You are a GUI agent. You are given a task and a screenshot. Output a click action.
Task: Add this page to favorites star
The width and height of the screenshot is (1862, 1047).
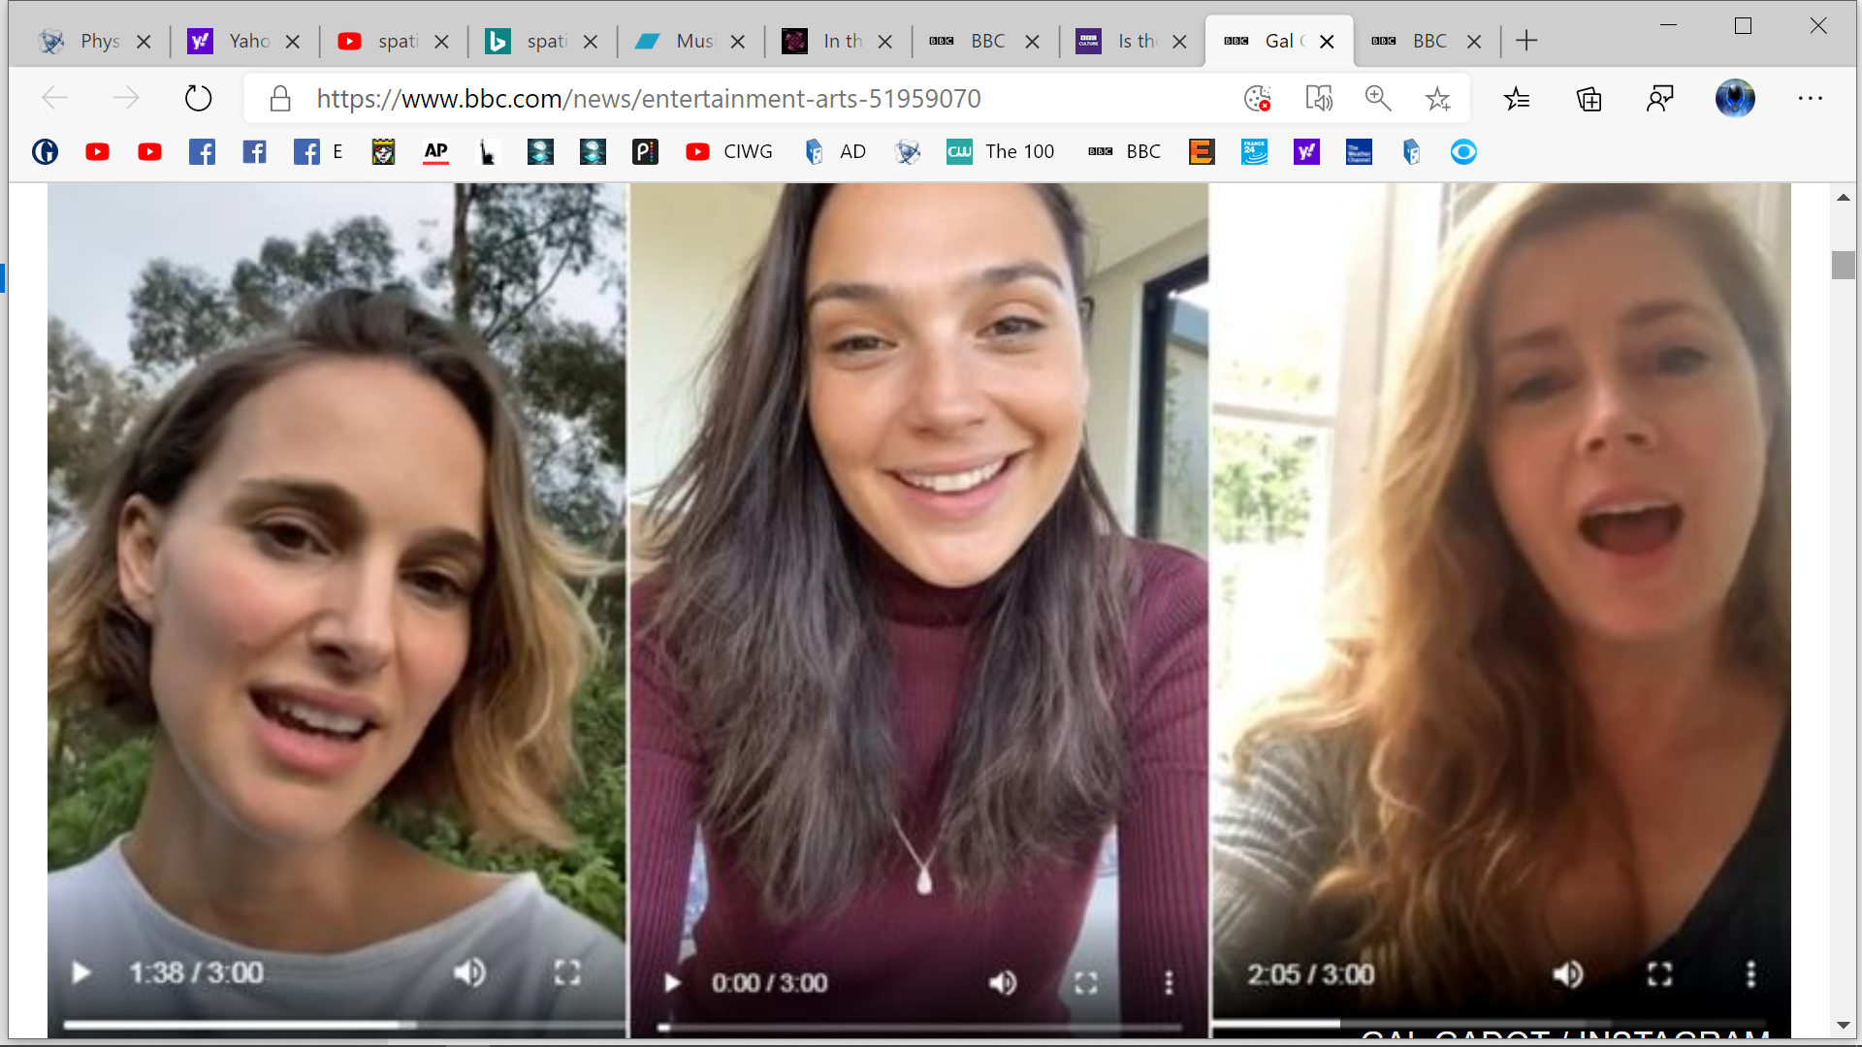(x=1437, y=98)
